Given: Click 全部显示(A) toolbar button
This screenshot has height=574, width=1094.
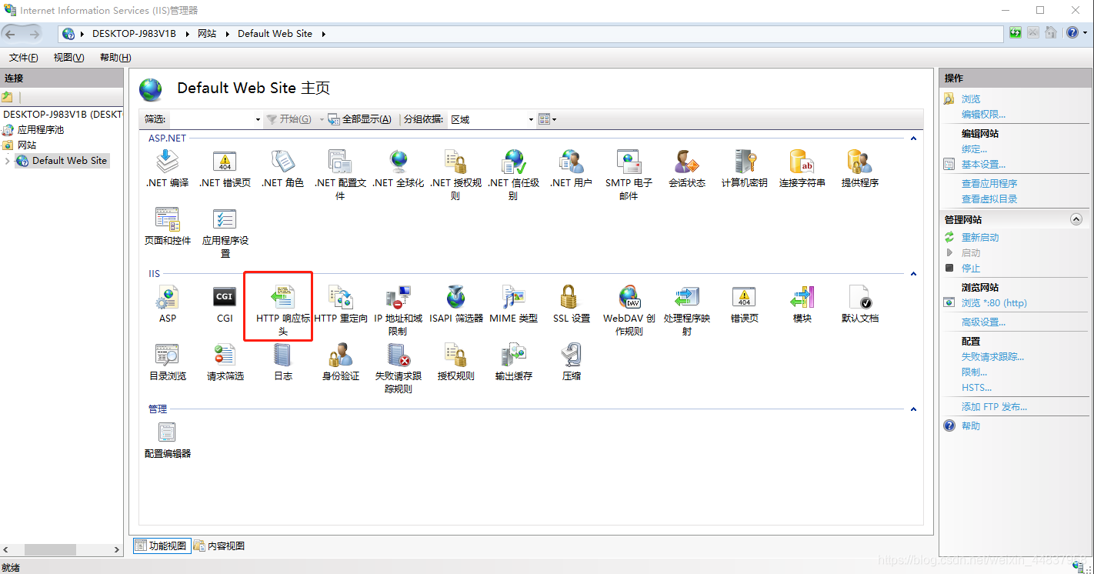Looking at the screenshot, I should pos(359,119).
